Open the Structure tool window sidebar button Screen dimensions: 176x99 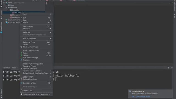click(x=1, y=14)
